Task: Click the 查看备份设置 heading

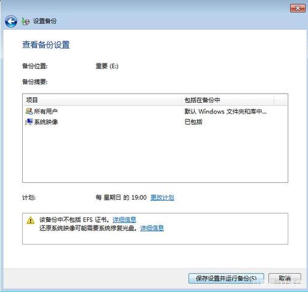Action: pos(46,45)
